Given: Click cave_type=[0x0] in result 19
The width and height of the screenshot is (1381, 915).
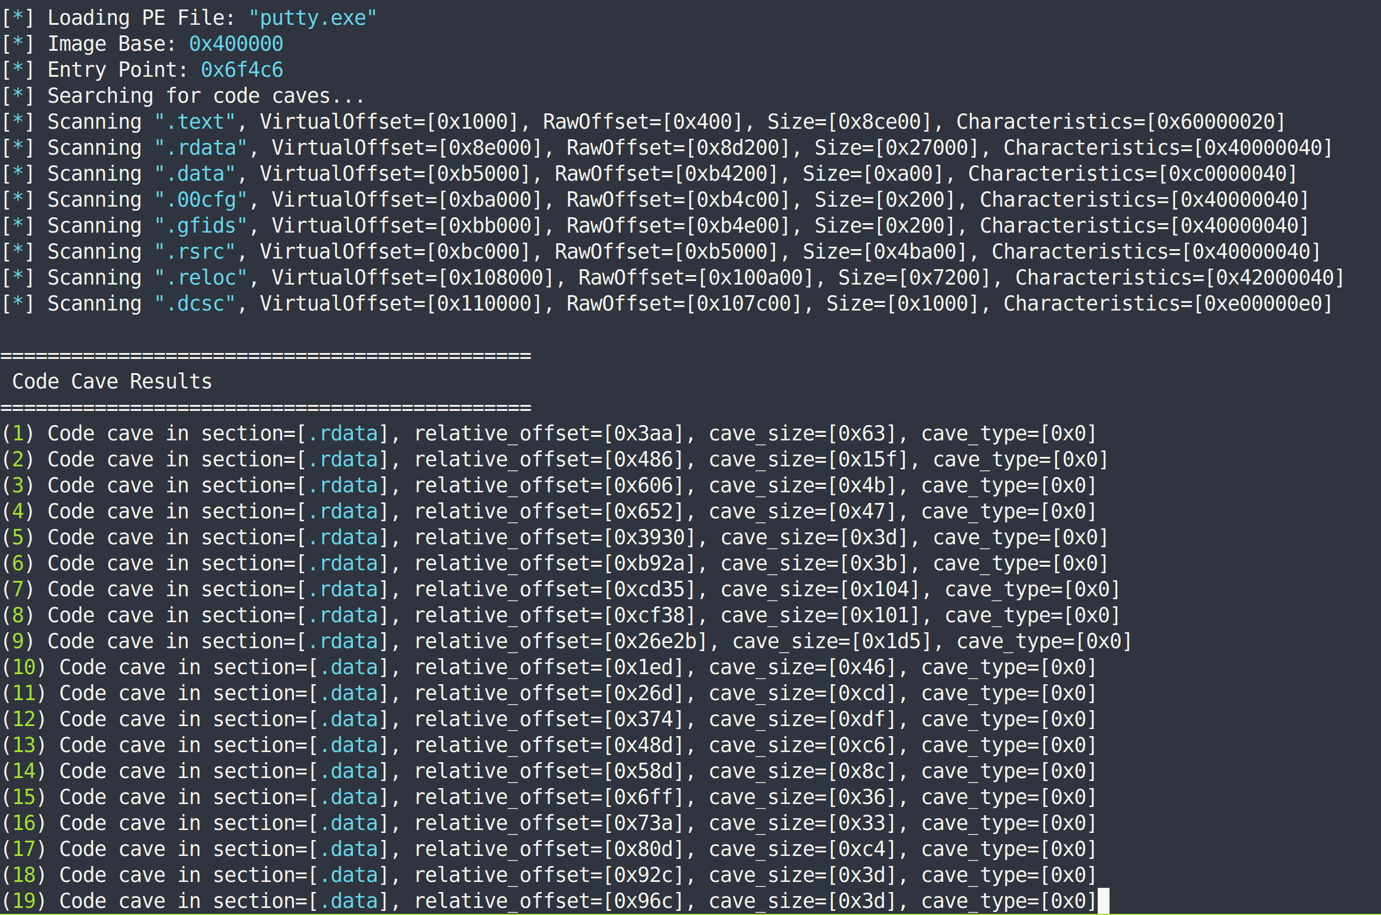Looking at the screenshot, I should 1009,901.
